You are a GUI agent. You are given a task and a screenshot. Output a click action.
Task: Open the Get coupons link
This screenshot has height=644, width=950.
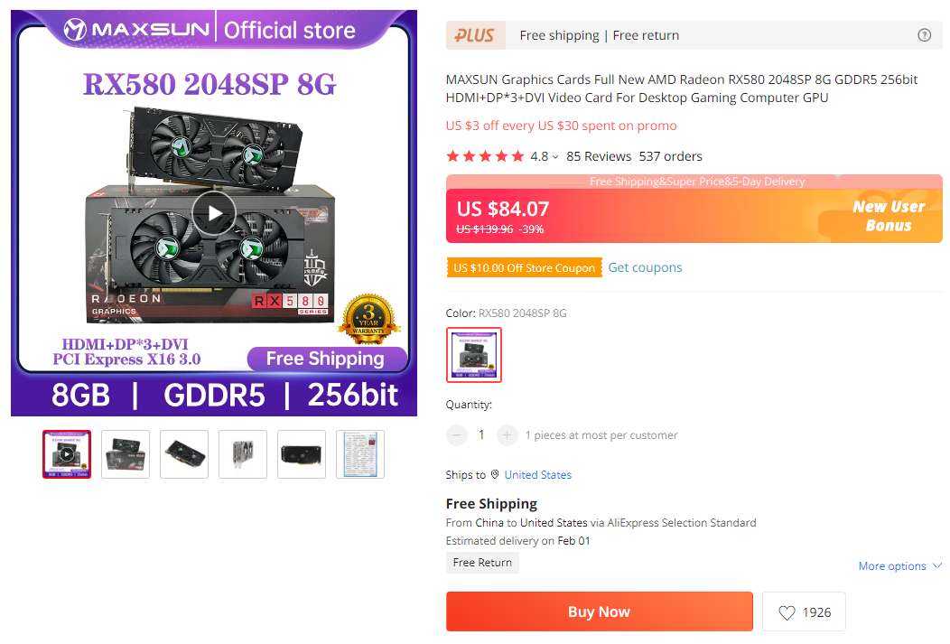pos(645,267)
